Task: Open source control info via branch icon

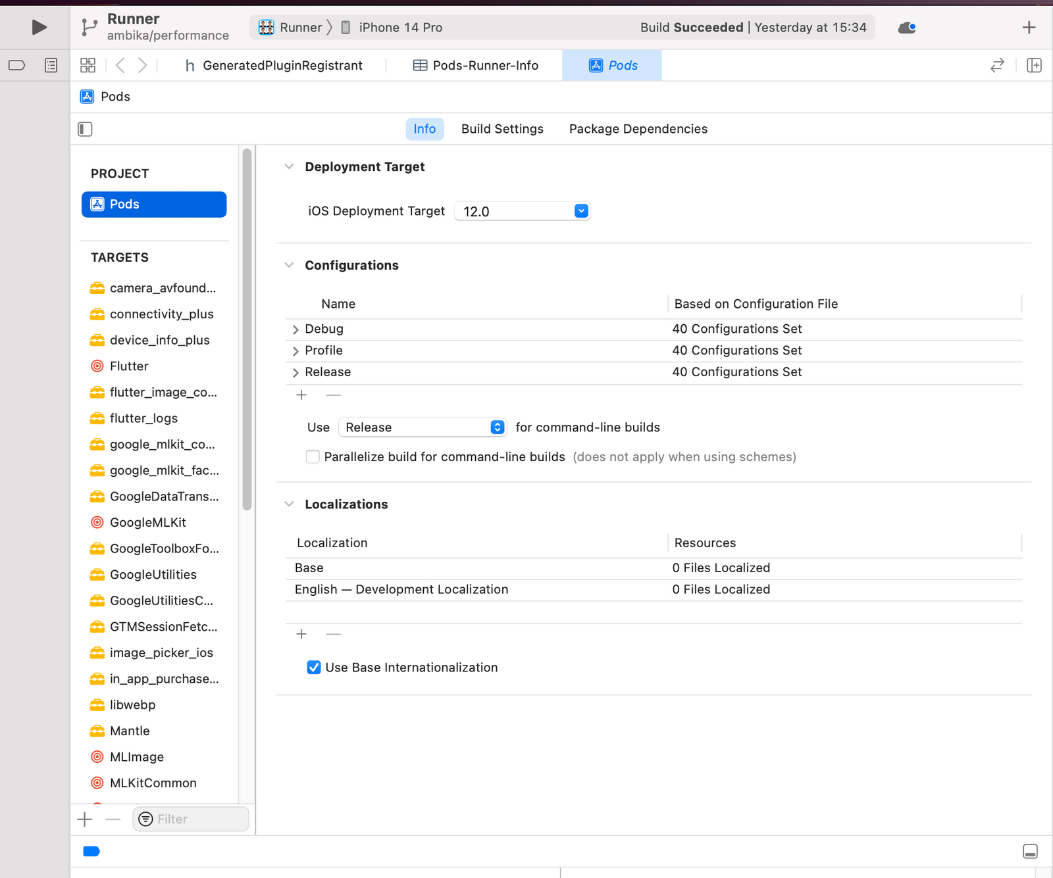Action: 89,27
